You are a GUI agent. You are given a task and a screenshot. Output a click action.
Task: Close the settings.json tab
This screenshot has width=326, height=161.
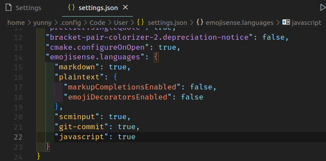(125, 8)
